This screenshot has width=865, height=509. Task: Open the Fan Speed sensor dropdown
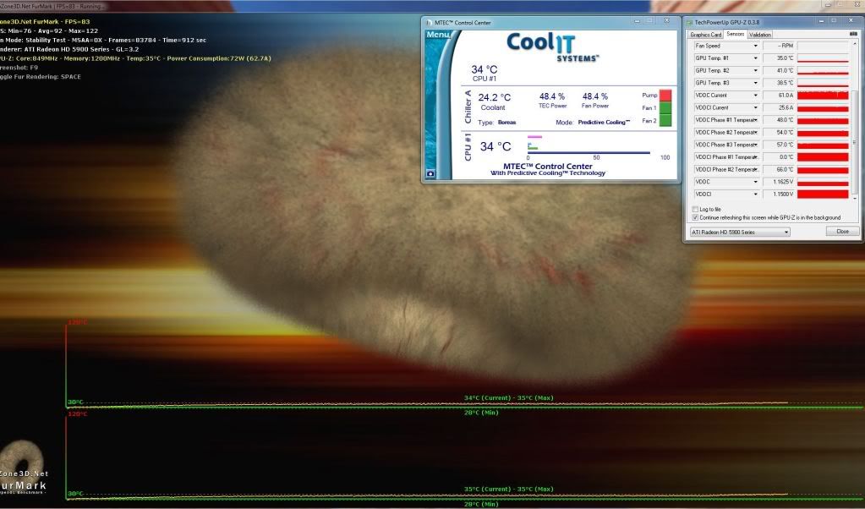[x=755, y=46]
